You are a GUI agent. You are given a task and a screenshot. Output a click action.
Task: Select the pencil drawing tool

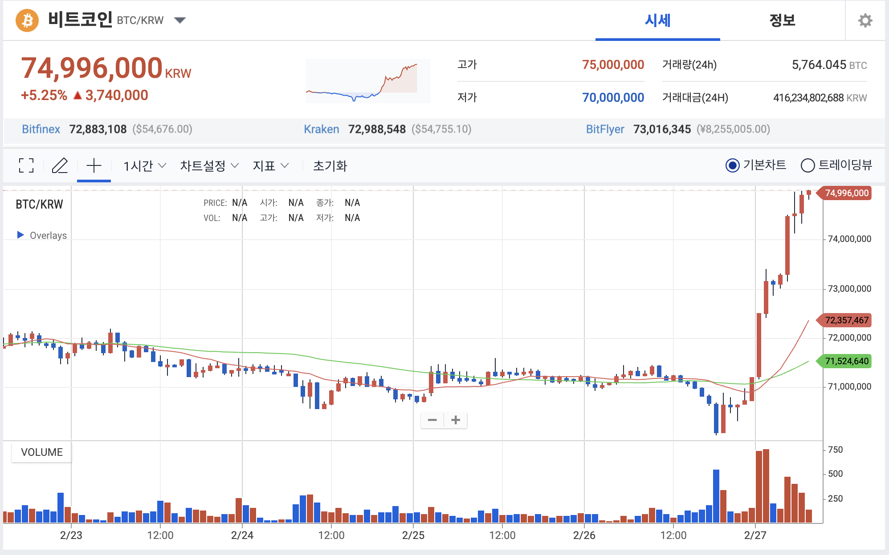tap(60, 165)
